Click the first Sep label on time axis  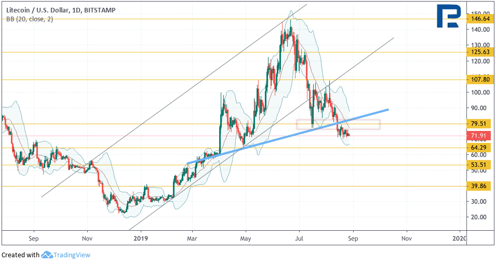tap(34, 239)
